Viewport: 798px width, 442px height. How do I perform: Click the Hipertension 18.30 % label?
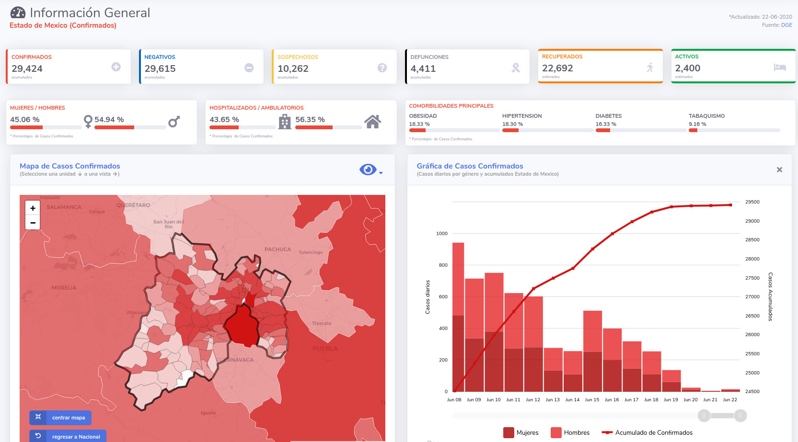(x=512, y=124)
